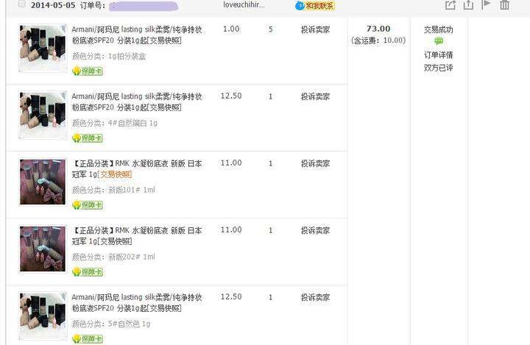Open the RMK 水凝粉底液 title of 新版202# row

coord(137,236)
